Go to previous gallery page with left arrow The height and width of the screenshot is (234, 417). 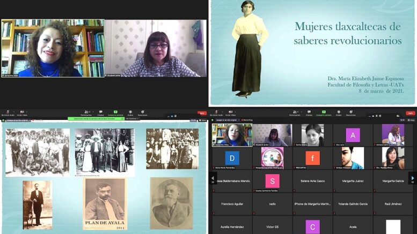click(x=213, y=178)
